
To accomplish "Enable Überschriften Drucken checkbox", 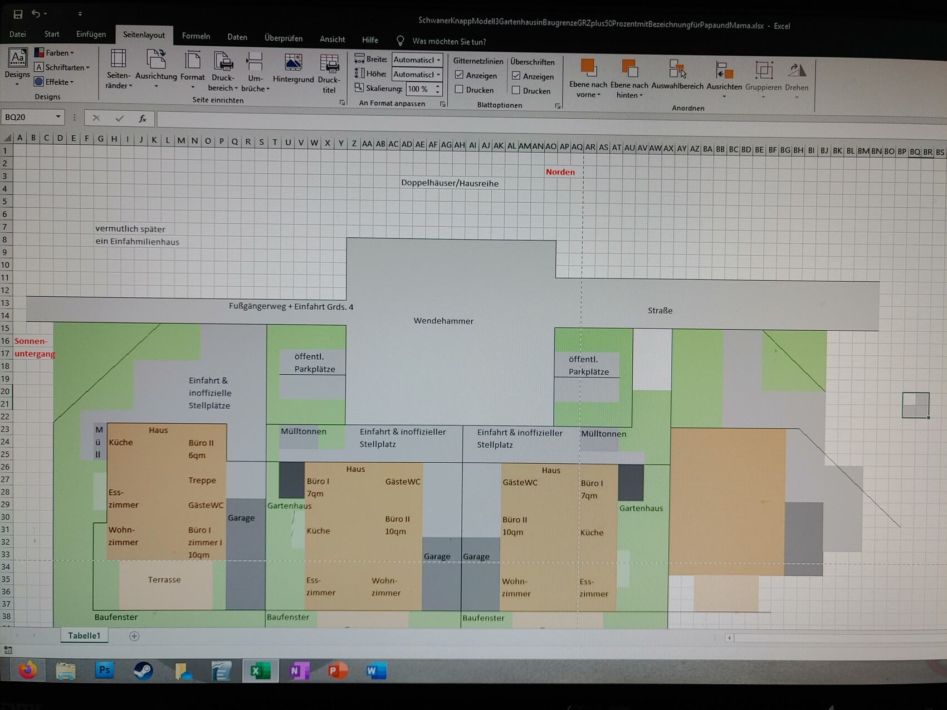I will click(516, 90).
